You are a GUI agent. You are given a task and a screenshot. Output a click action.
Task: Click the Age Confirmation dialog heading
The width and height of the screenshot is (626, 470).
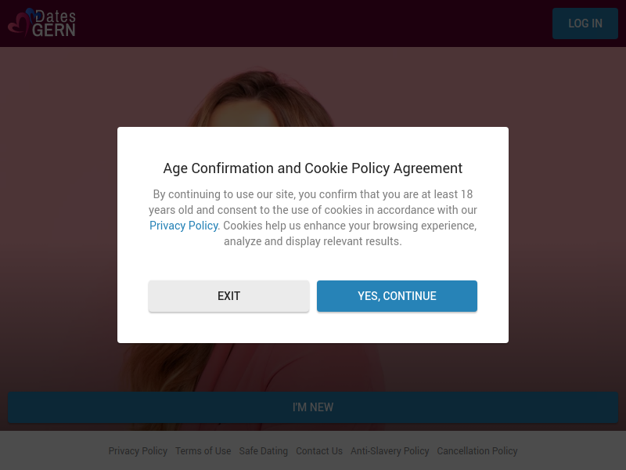pyautogui.click(x=313, y=168)
